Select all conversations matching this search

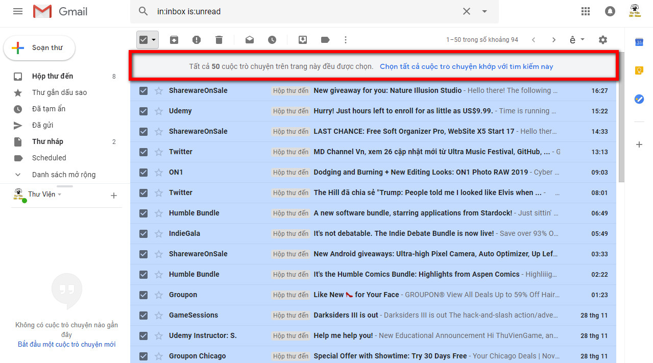(x=466, y=66)
